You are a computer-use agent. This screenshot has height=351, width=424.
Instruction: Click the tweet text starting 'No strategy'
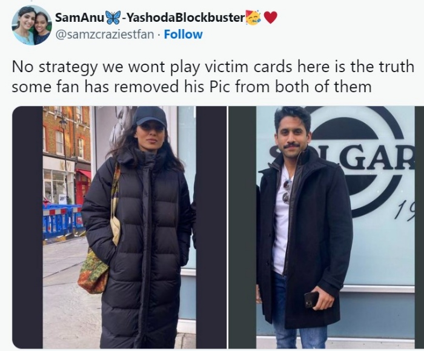pyautogui.click(x=213, y=76)
